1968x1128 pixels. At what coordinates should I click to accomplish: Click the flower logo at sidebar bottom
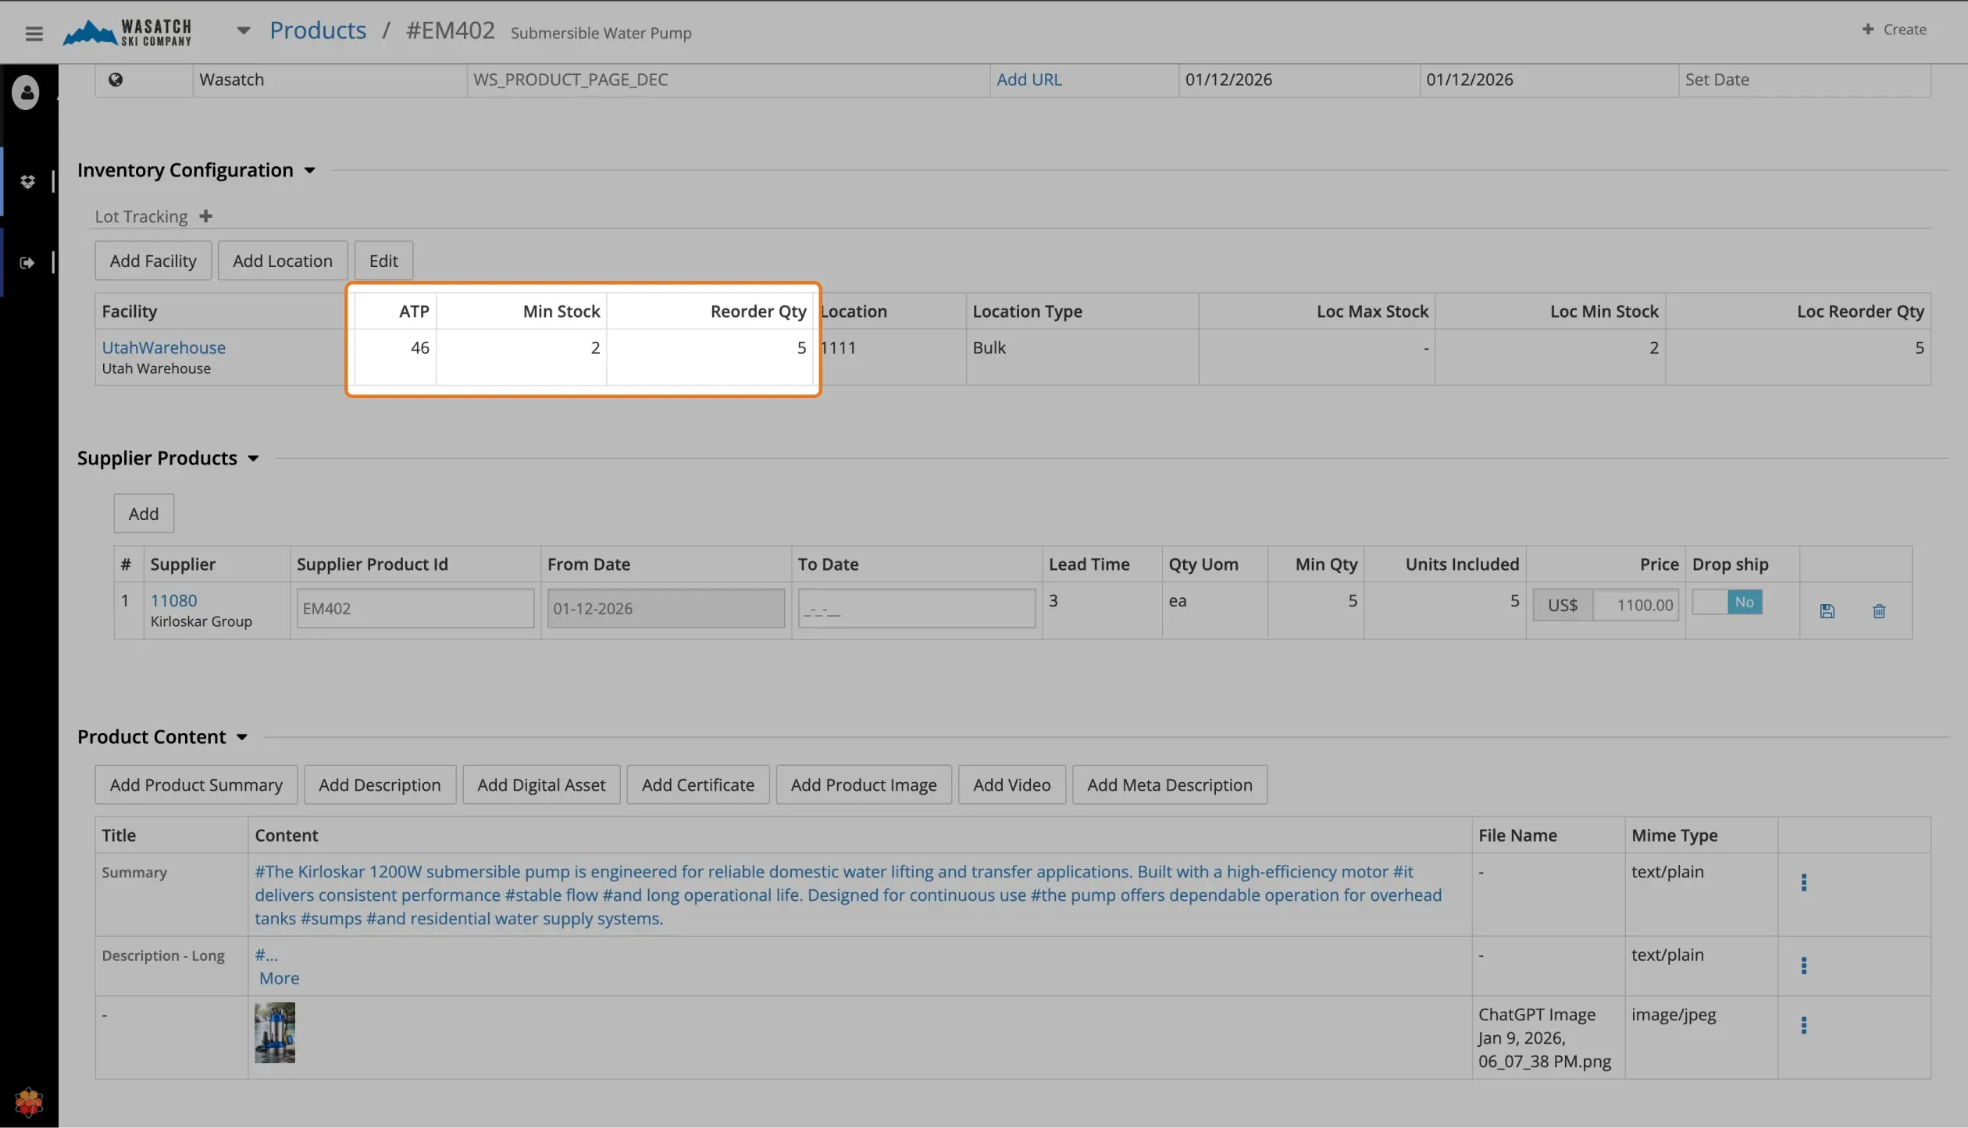point(29,1102)
